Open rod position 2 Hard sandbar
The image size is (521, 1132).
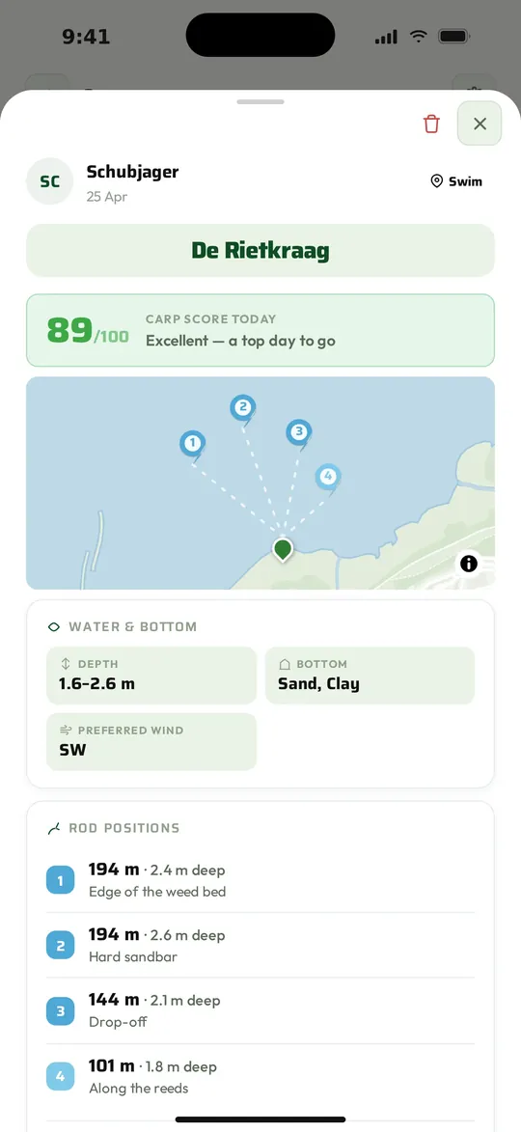(260, 945)
